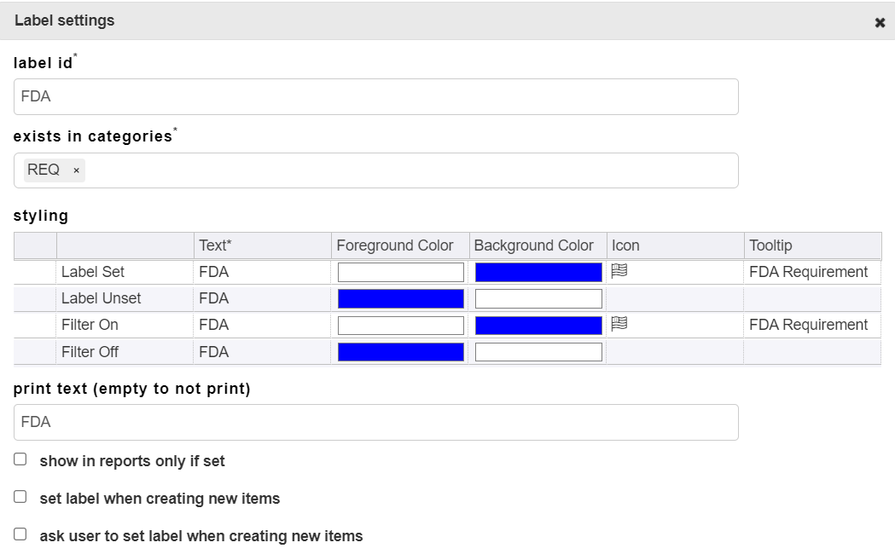The height and width of the screenshot is (560, 895).
Task: Change Filter On foreground color swatch
Action: click(401, 325)
